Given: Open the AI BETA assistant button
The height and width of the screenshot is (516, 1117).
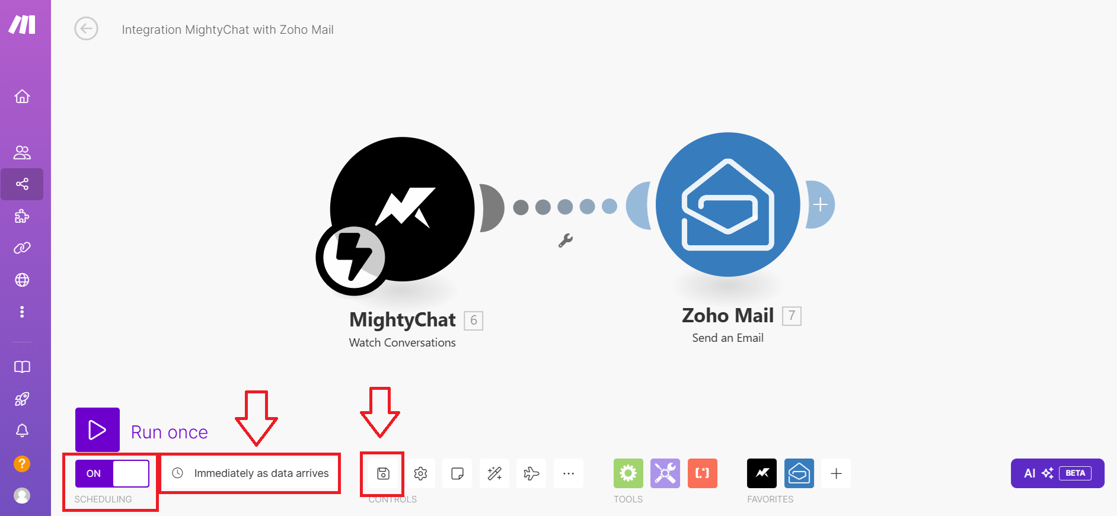Looking at the screenshot, I should tap(1057, 473).
